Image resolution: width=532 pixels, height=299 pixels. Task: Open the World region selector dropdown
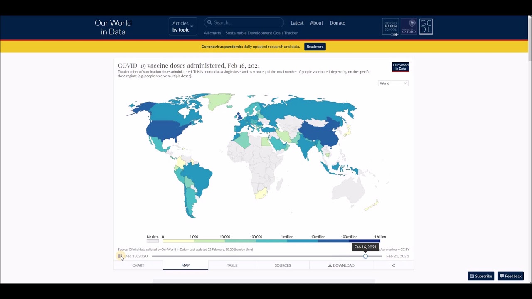point(393,83)
